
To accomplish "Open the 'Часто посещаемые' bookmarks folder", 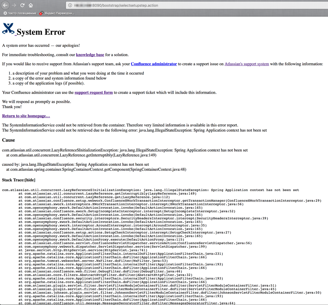I will coord(22,13).
